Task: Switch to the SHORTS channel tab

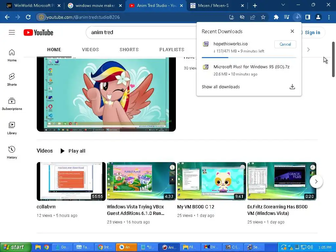Action: click(129, 50)
